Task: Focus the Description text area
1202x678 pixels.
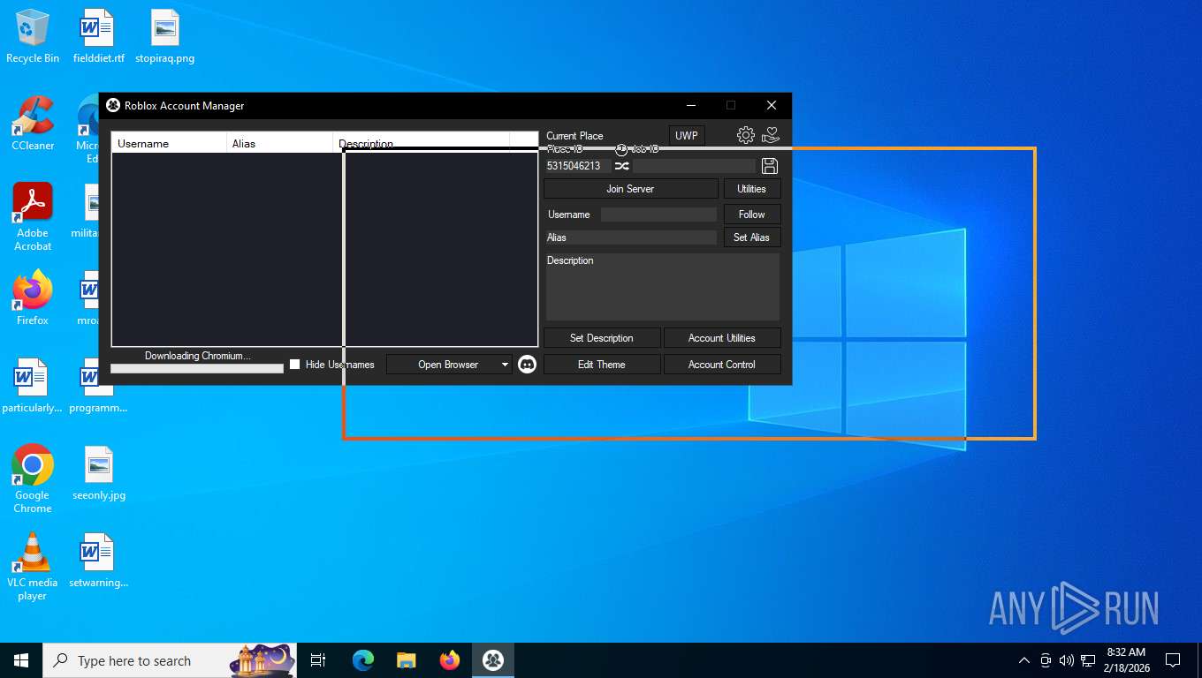Action: pos(663,287)
